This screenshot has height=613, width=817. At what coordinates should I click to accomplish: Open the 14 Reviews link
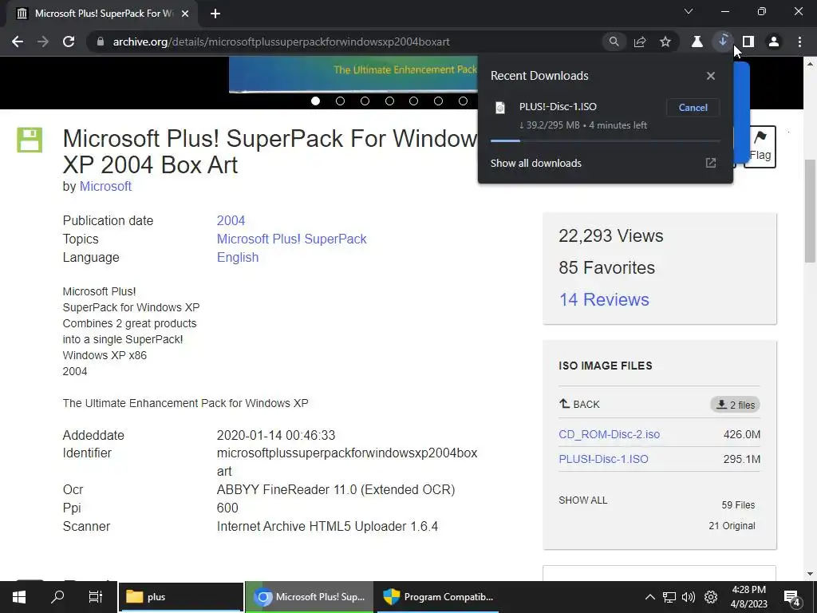pyautogui.click(x=604, y=300)
